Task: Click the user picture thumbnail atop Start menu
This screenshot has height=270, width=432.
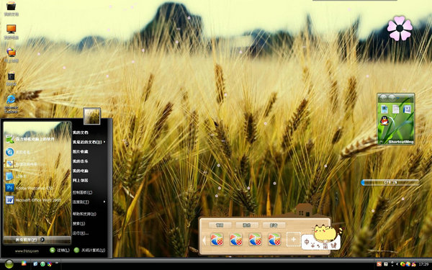Action: 91,116
